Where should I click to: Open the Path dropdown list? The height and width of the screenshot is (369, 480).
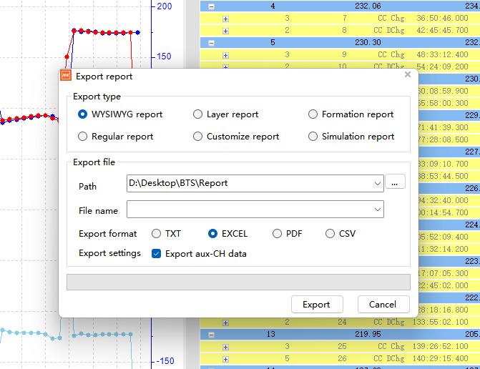[x=378, y=184]
